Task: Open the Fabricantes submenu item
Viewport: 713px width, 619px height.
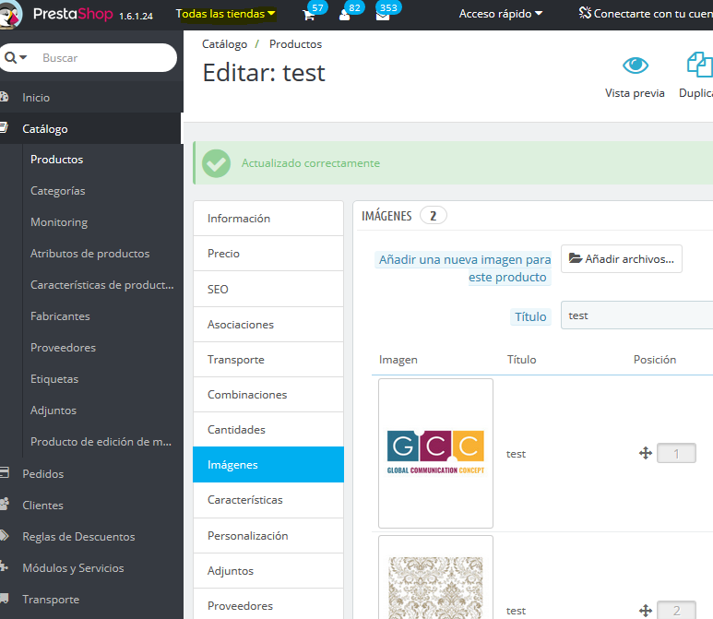Action: tap(60, 316)
